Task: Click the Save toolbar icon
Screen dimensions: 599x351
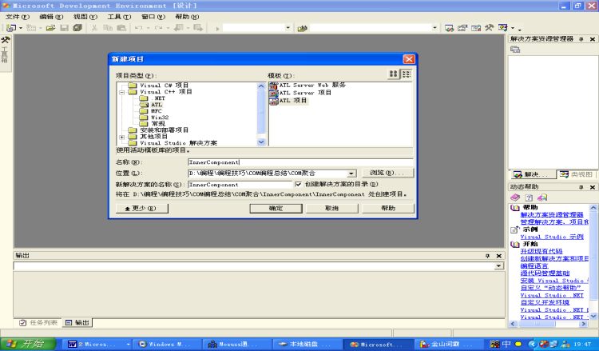Action: click(64, 28)
